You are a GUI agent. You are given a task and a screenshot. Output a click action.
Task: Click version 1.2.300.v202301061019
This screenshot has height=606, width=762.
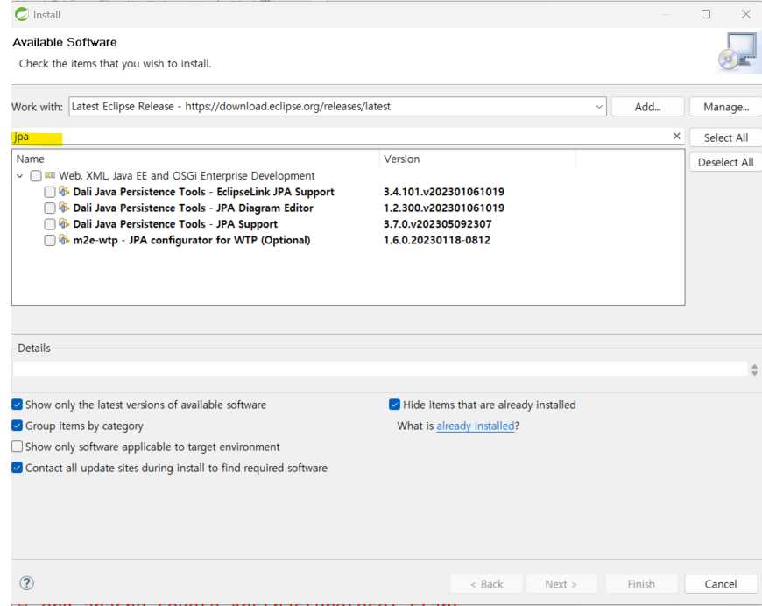point(444,208)
